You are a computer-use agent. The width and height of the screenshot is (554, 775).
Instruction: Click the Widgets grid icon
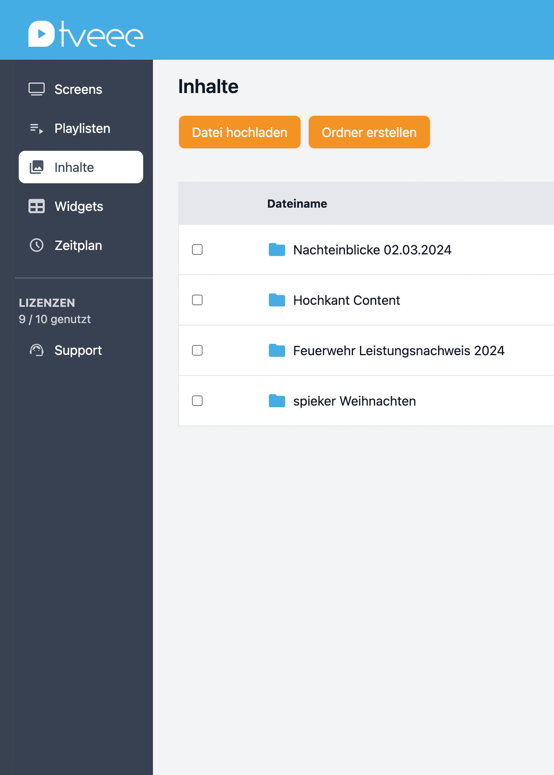37,206
